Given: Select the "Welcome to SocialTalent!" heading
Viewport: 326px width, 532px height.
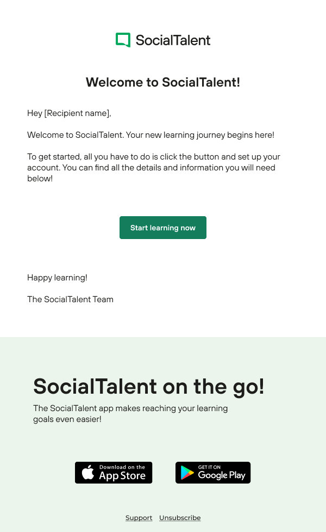Looking at the screenshot, I should click(x=163, y=83).
